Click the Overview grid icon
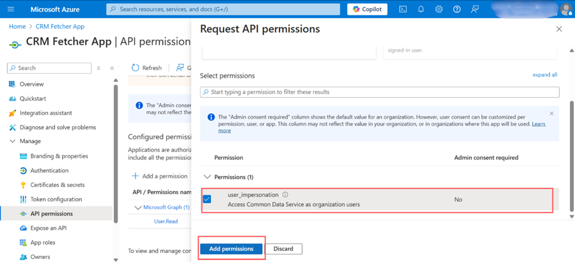The height and width of the screenshot is (262, 575). click(12, 84)
